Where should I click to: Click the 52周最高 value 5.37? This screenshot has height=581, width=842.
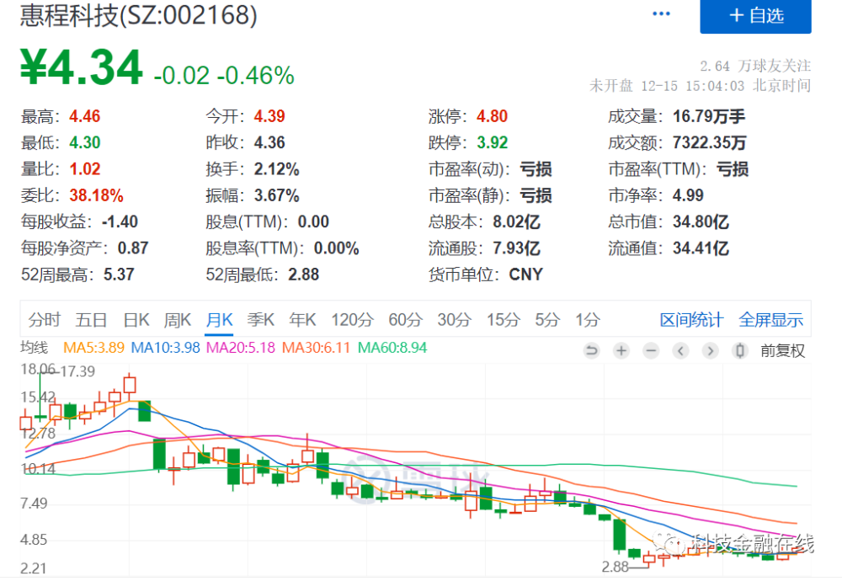119,275
